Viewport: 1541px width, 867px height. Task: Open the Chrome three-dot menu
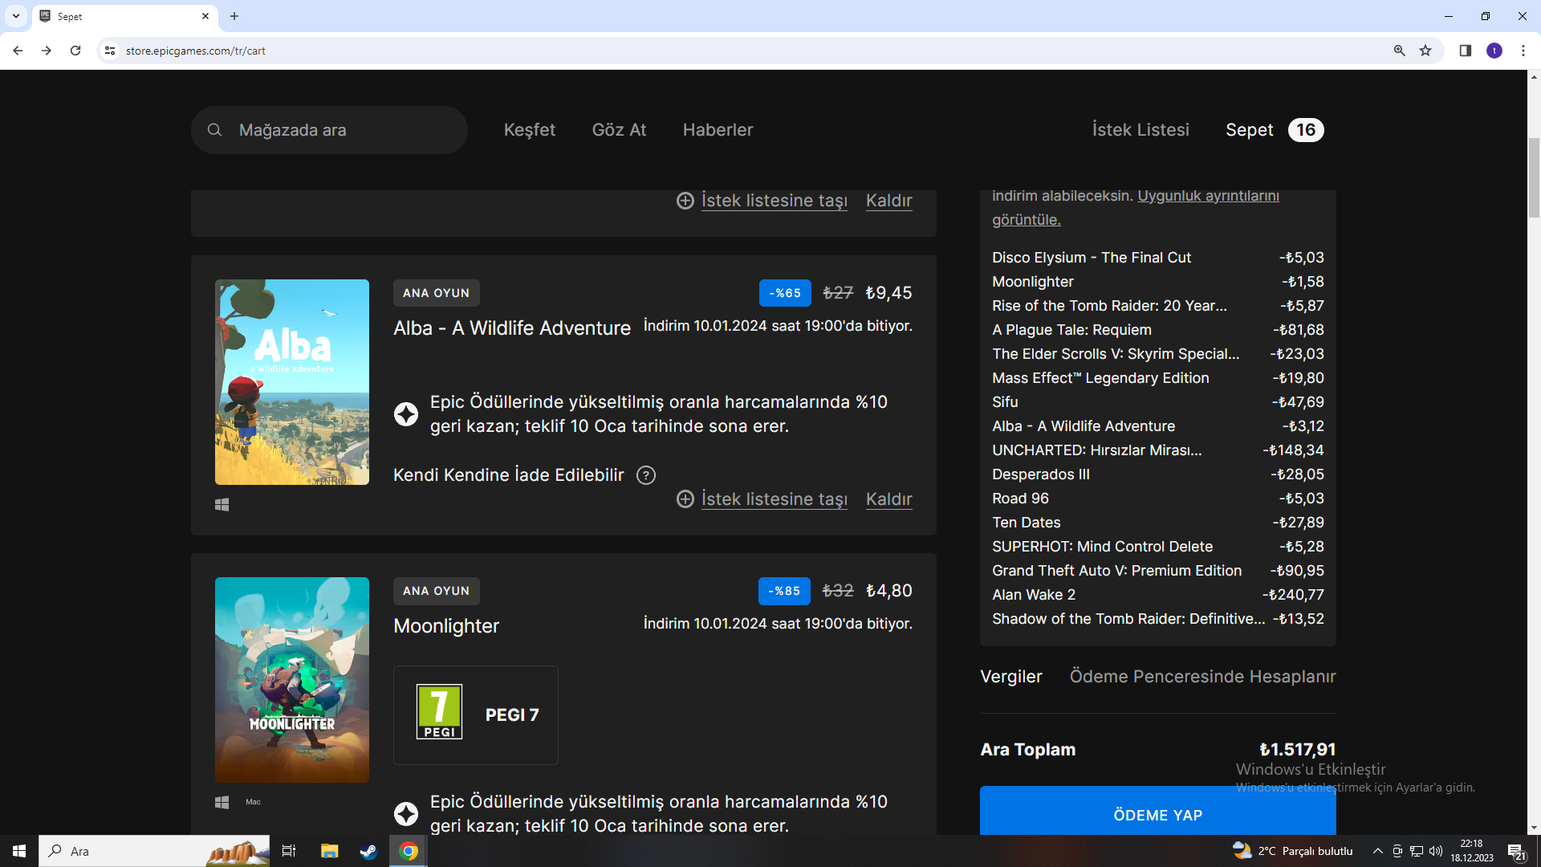click(1523, 51)
